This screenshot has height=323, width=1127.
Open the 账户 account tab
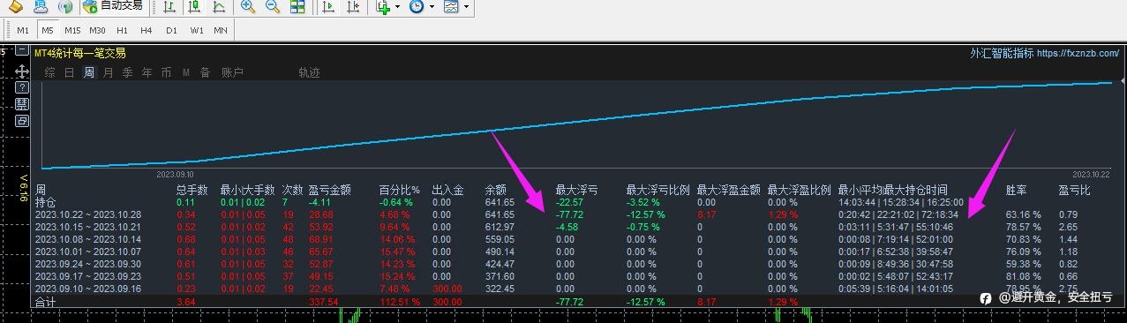click(232, 72)
